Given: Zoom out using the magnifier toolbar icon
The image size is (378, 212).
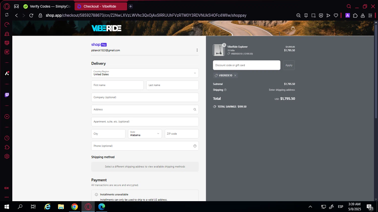Looking at the screenshot, I should (298, 16).
